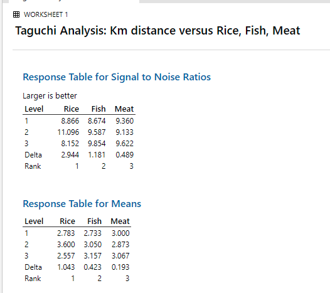Select Rice column header in S/N table

72,109
